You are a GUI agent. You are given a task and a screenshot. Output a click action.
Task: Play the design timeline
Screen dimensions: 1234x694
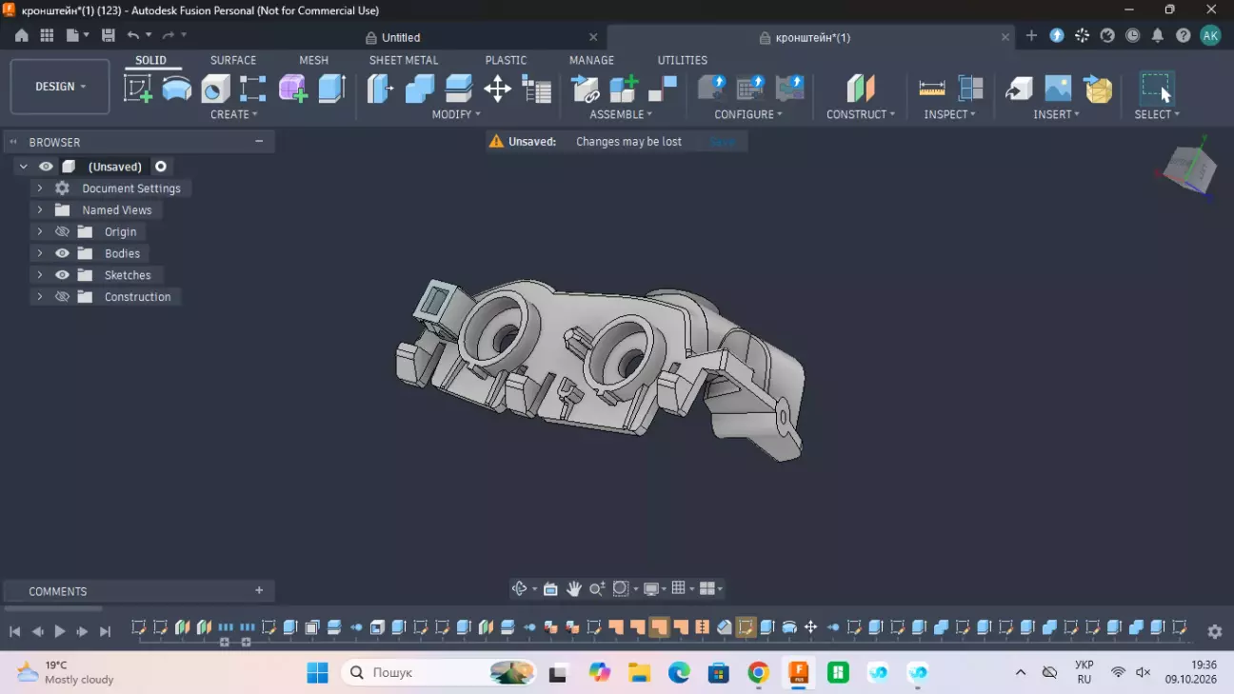coord(60,631)
